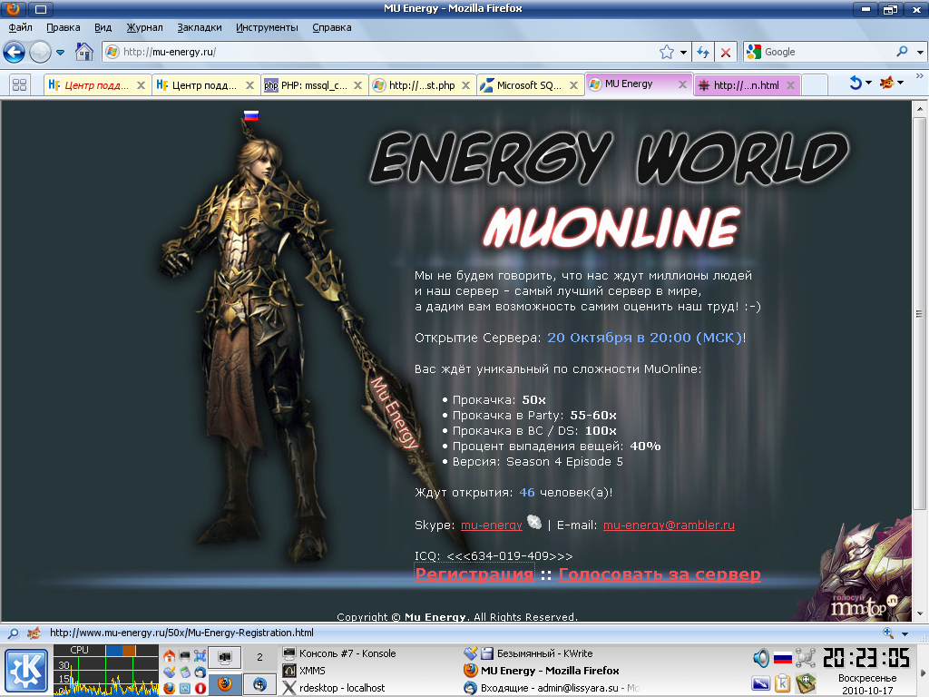Click the Russian flag above the character
The image size is (929, 697).
pos(251,115)
